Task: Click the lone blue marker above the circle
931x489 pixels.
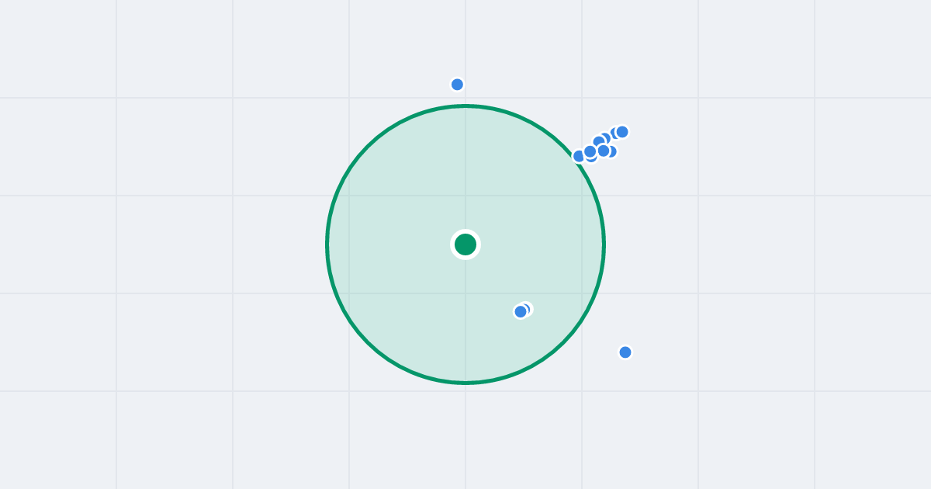Action: point(457,85)
